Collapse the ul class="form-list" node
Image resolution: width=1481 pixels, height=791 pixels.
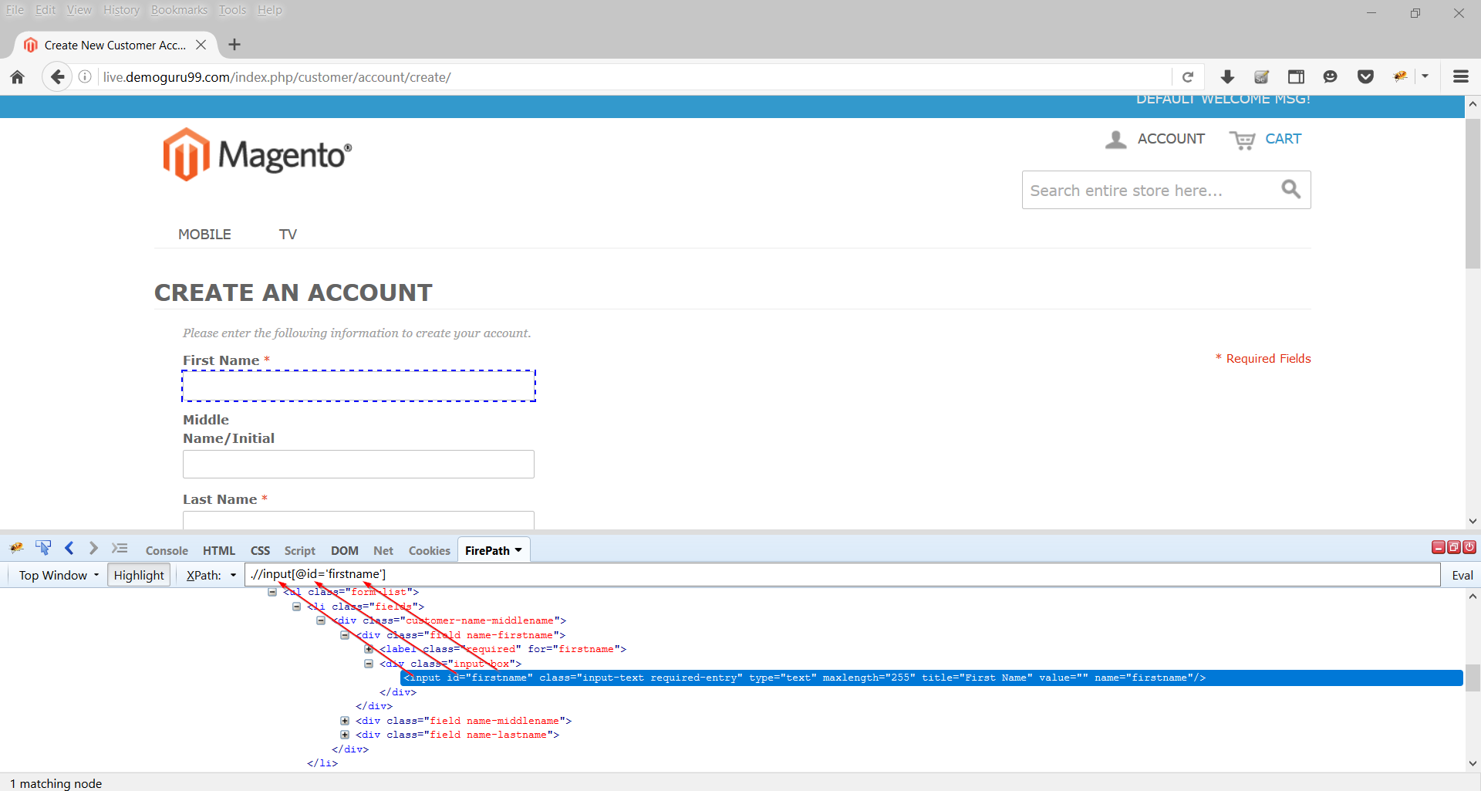272,592
